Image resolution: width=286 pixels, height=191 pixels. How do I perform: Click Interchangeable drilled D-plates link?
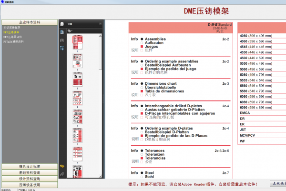(174, 106)
